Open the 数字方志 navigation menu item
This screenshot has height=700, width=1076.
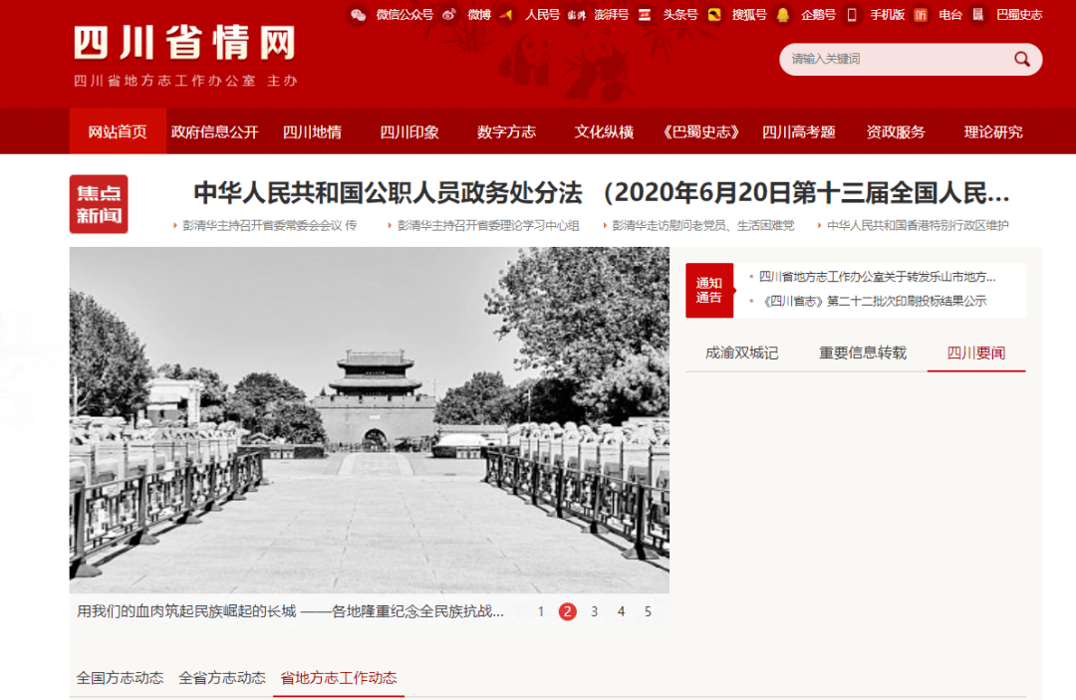coord(506,131)
